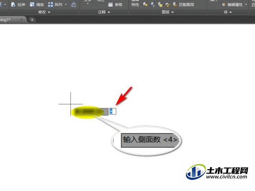
Task: Select the Stretch (拉伸) tool
Action: point(18,5)
